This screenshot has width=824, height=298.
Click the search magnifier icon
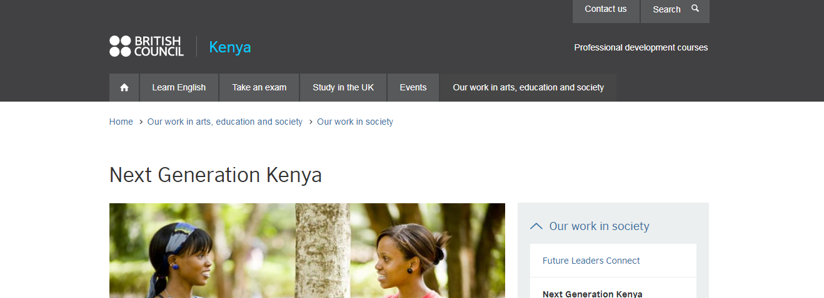coord(695,9)
